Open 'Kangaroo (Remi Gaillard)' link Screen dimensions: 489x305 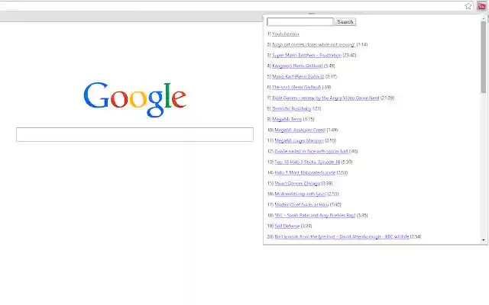point(297,66)
